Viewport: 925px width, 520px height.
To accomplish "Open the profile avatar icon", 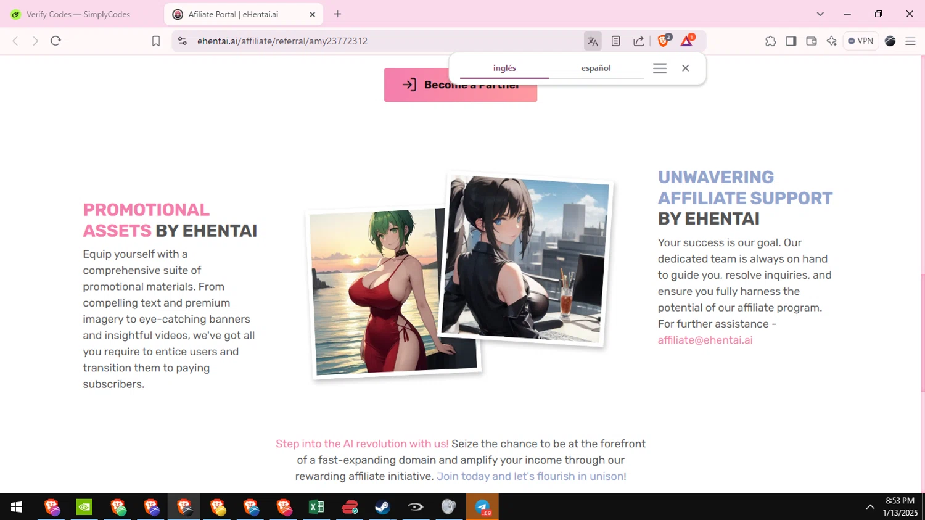I will pyautogui.click(x=890, y=41).
